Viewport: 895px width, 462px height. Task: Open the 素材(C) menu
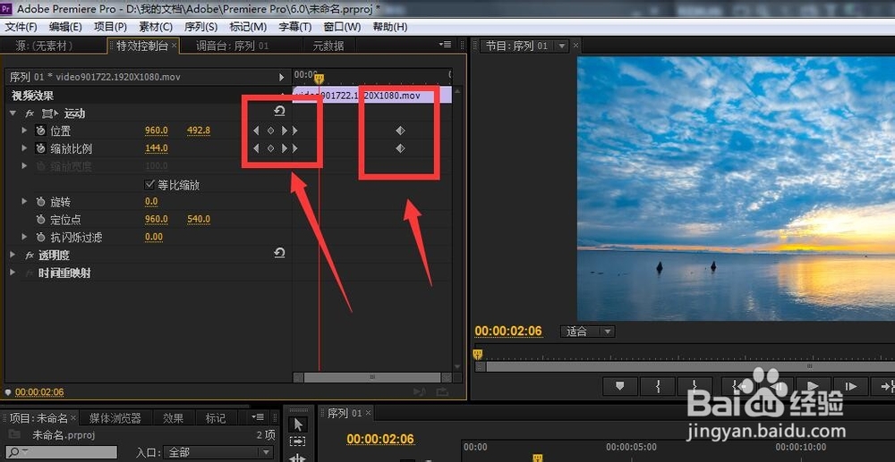pos(156,27)
